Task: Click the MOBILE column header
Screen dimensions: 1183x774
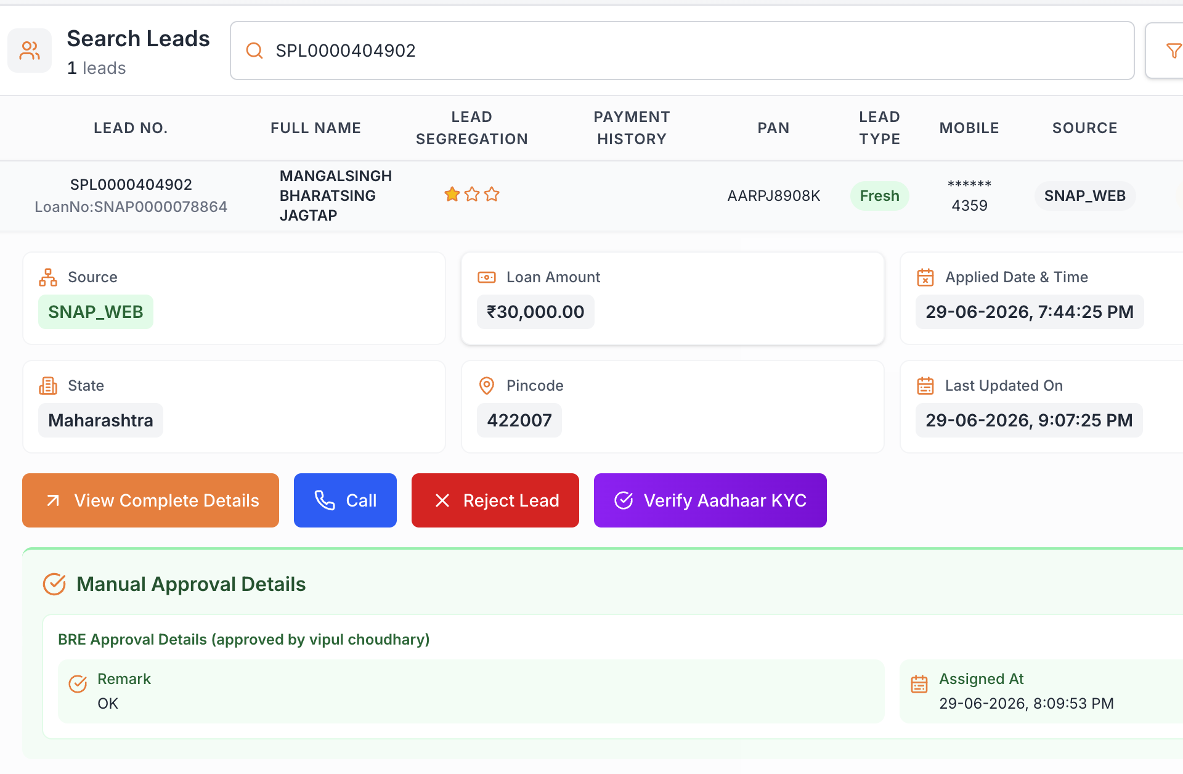Action: click(x=969, y=128)
